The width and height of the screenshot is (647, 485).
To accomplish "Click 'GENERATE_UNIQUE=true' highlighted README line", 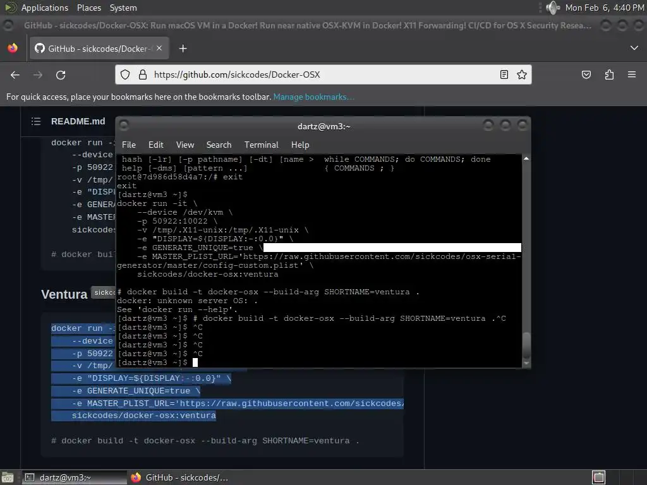I will click(138, 390).
